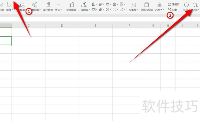Expand the area chart dropdown arrow
This screenshot has width=200, height=121.
pyautogui.click(x=97, y=10)
